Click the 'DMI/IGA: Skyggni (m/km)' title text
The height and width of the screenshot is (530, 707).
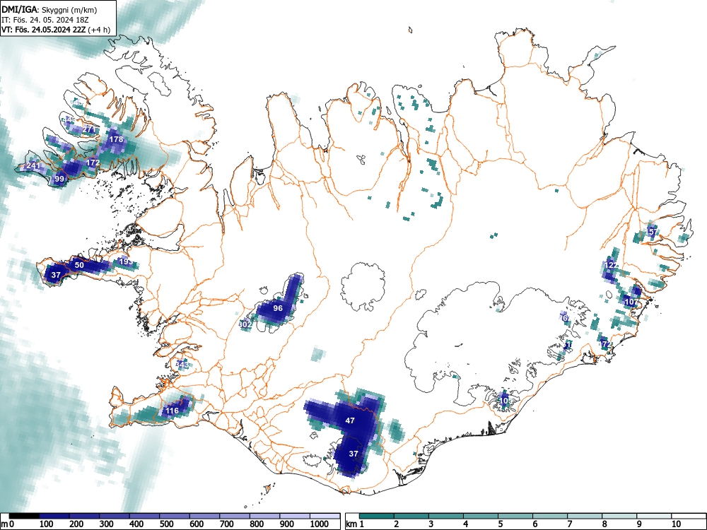pos(49,9)
